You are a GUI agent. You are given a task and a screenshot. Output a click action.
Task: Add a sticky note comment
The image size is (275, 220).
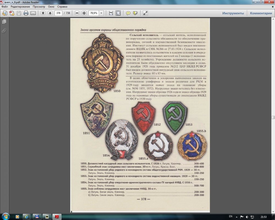[128, 13]
